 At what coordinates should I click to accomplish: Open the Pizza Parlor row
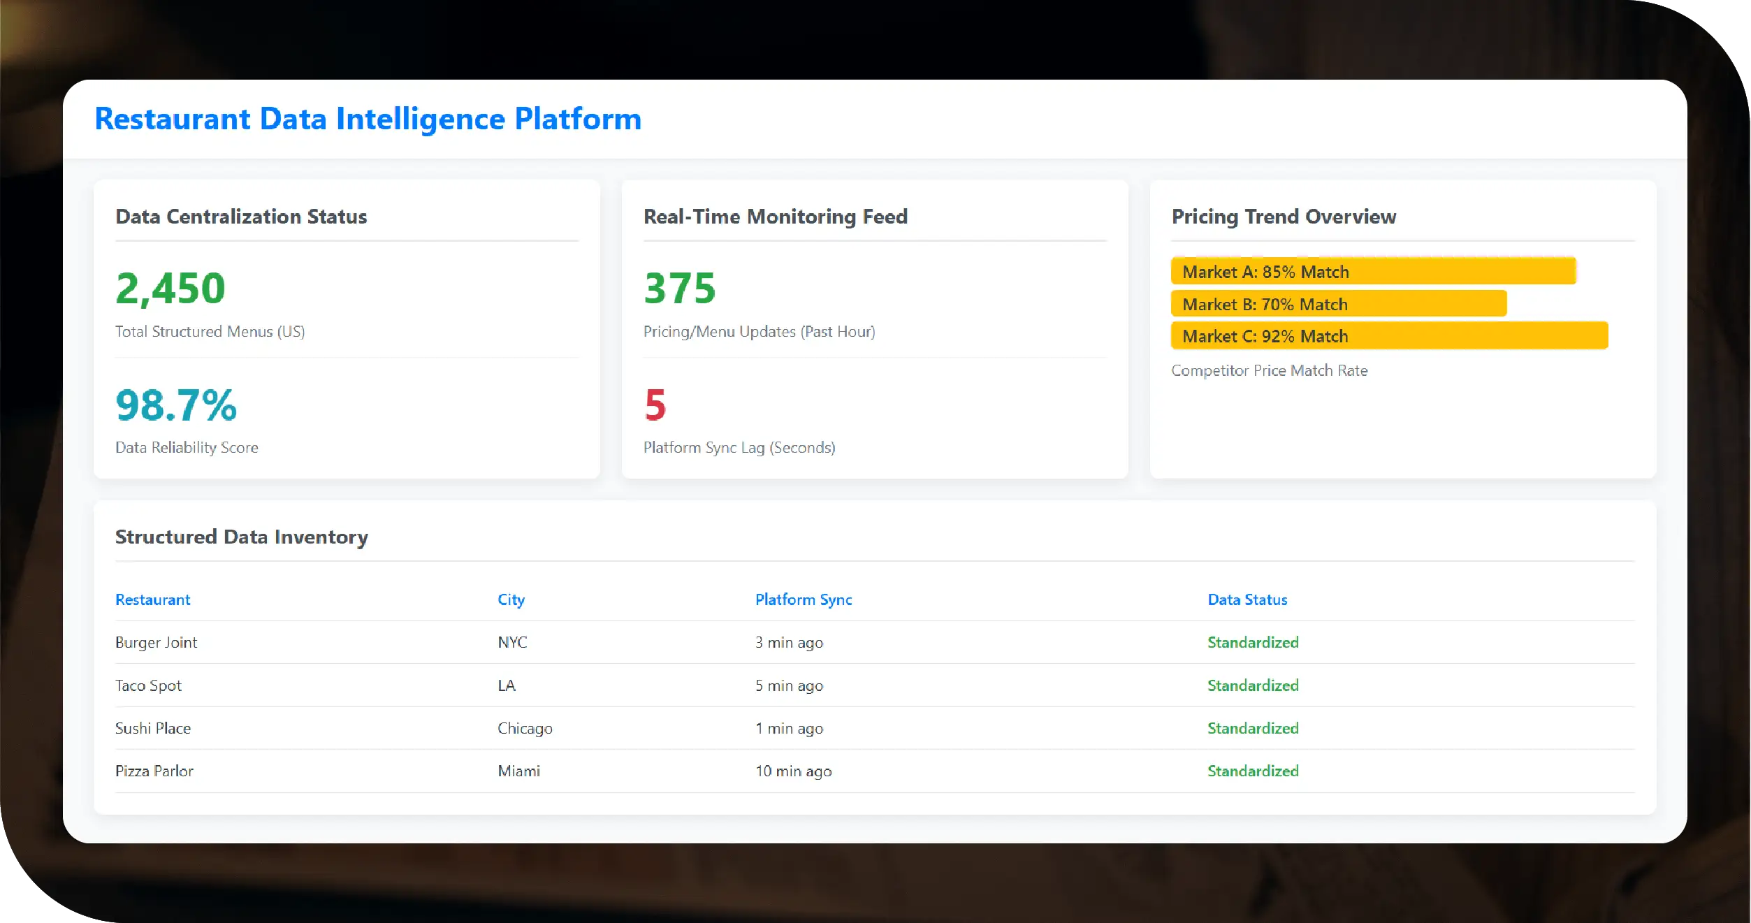click(154, 771)
